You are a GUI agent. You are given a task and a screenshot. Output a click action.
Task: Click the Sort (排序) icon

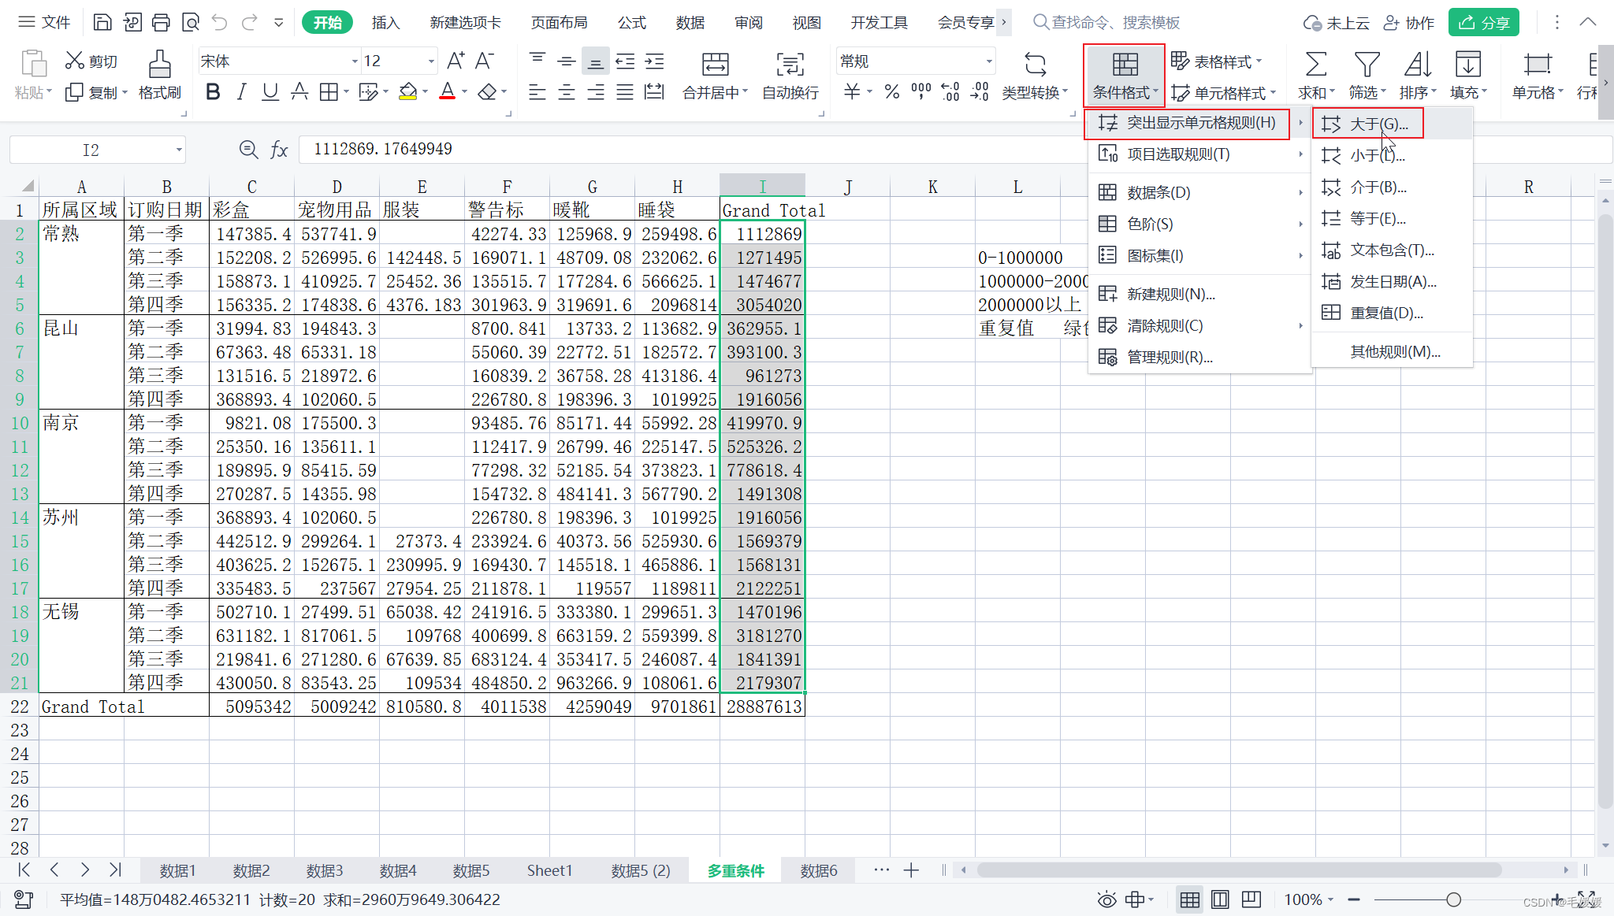(1417, 65)
